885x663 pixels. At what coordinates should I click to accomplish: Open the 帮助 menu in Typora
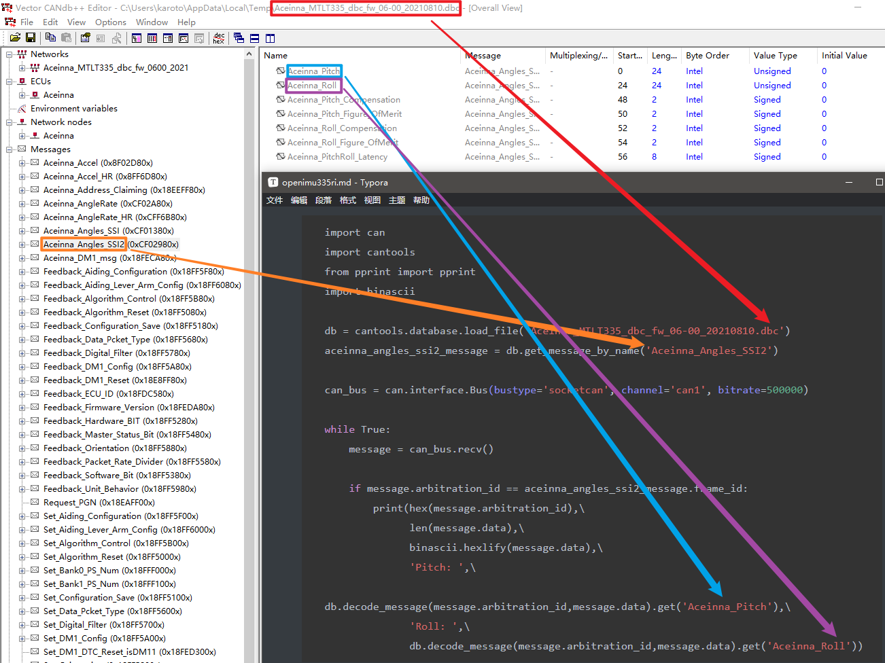[x=421, y=200]
